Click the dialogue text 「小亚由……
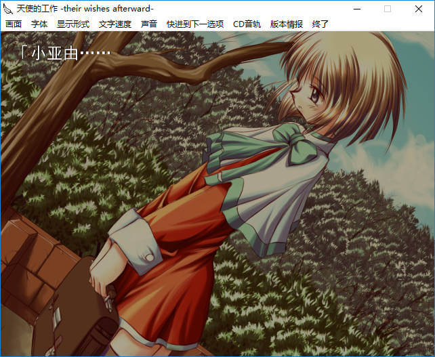 click(x=61, y=53)
